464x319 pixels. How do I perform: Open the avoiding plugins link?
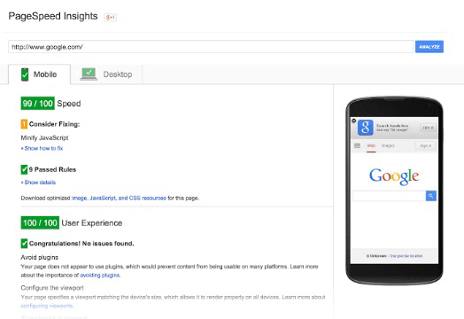coord(100,276)
